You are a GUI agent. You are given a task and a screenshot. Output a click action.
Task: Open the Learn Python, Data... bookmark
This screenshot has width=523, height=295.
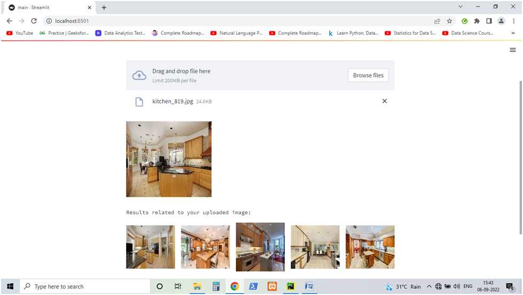coord(353,33)
